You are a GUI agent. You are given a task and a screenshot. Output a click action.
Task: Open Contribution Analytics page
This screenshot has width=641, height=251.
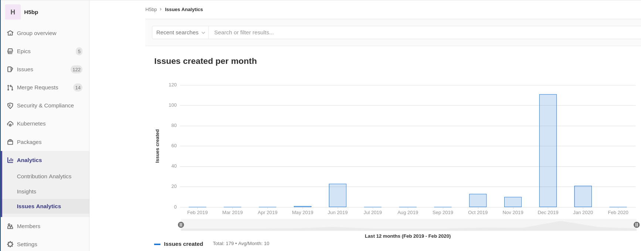click(44, 176)
